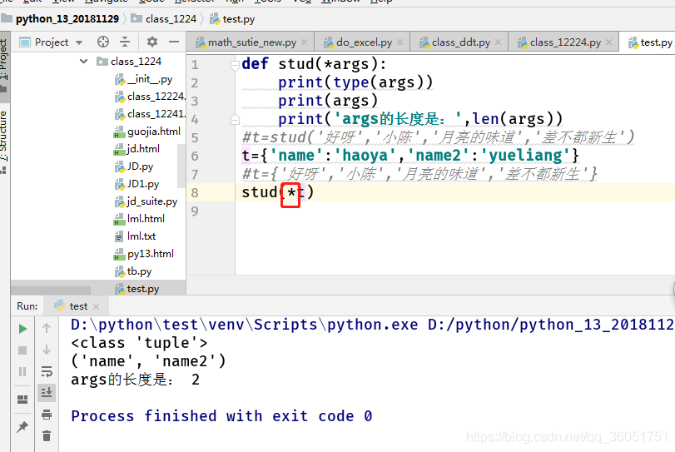675x452 pixels.
Task: Click the Project tree vertical scrollbar
Action: 181,166
